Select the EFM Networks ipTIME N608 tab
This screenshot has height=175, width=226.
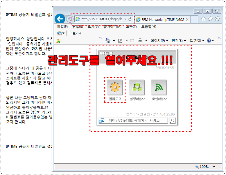[162, 19]
